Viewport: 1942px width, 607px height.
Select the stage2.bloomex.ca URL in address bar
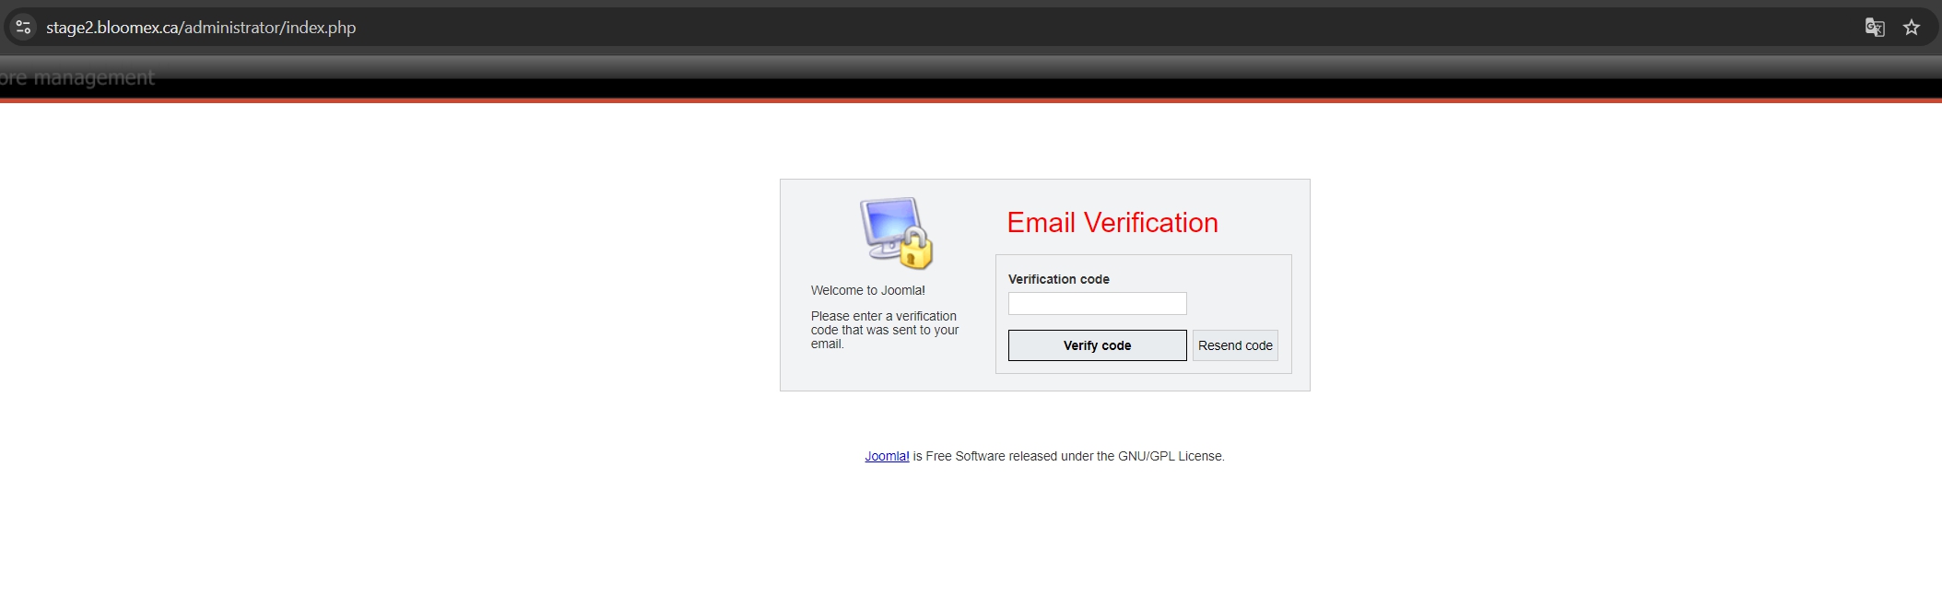[x=201, y=28]
